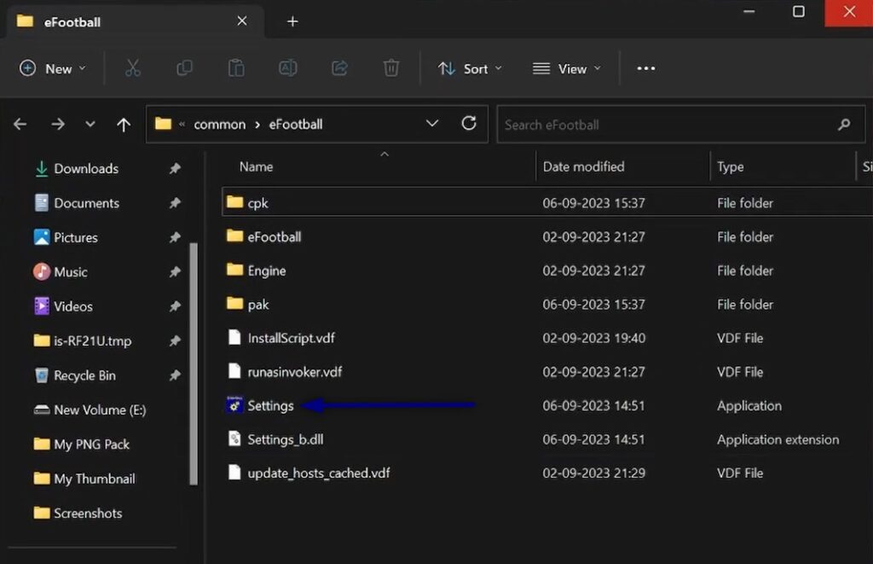This screenshot has height=564, width=873.
Task: Select the runasinvoker.vdf file
Action: tap(547, 372)
